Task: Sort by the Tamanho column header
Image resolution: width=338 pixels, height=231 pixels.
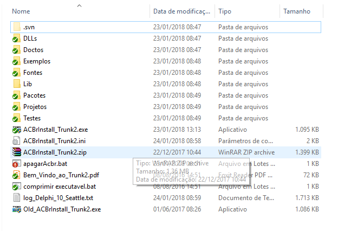Action: (297, 11)
